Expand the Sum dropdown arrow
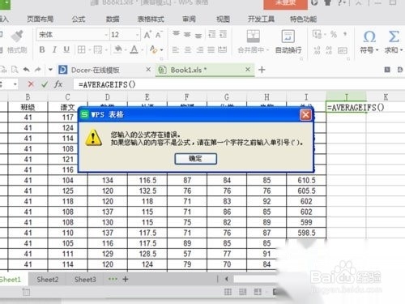 (x=401, y=50)
